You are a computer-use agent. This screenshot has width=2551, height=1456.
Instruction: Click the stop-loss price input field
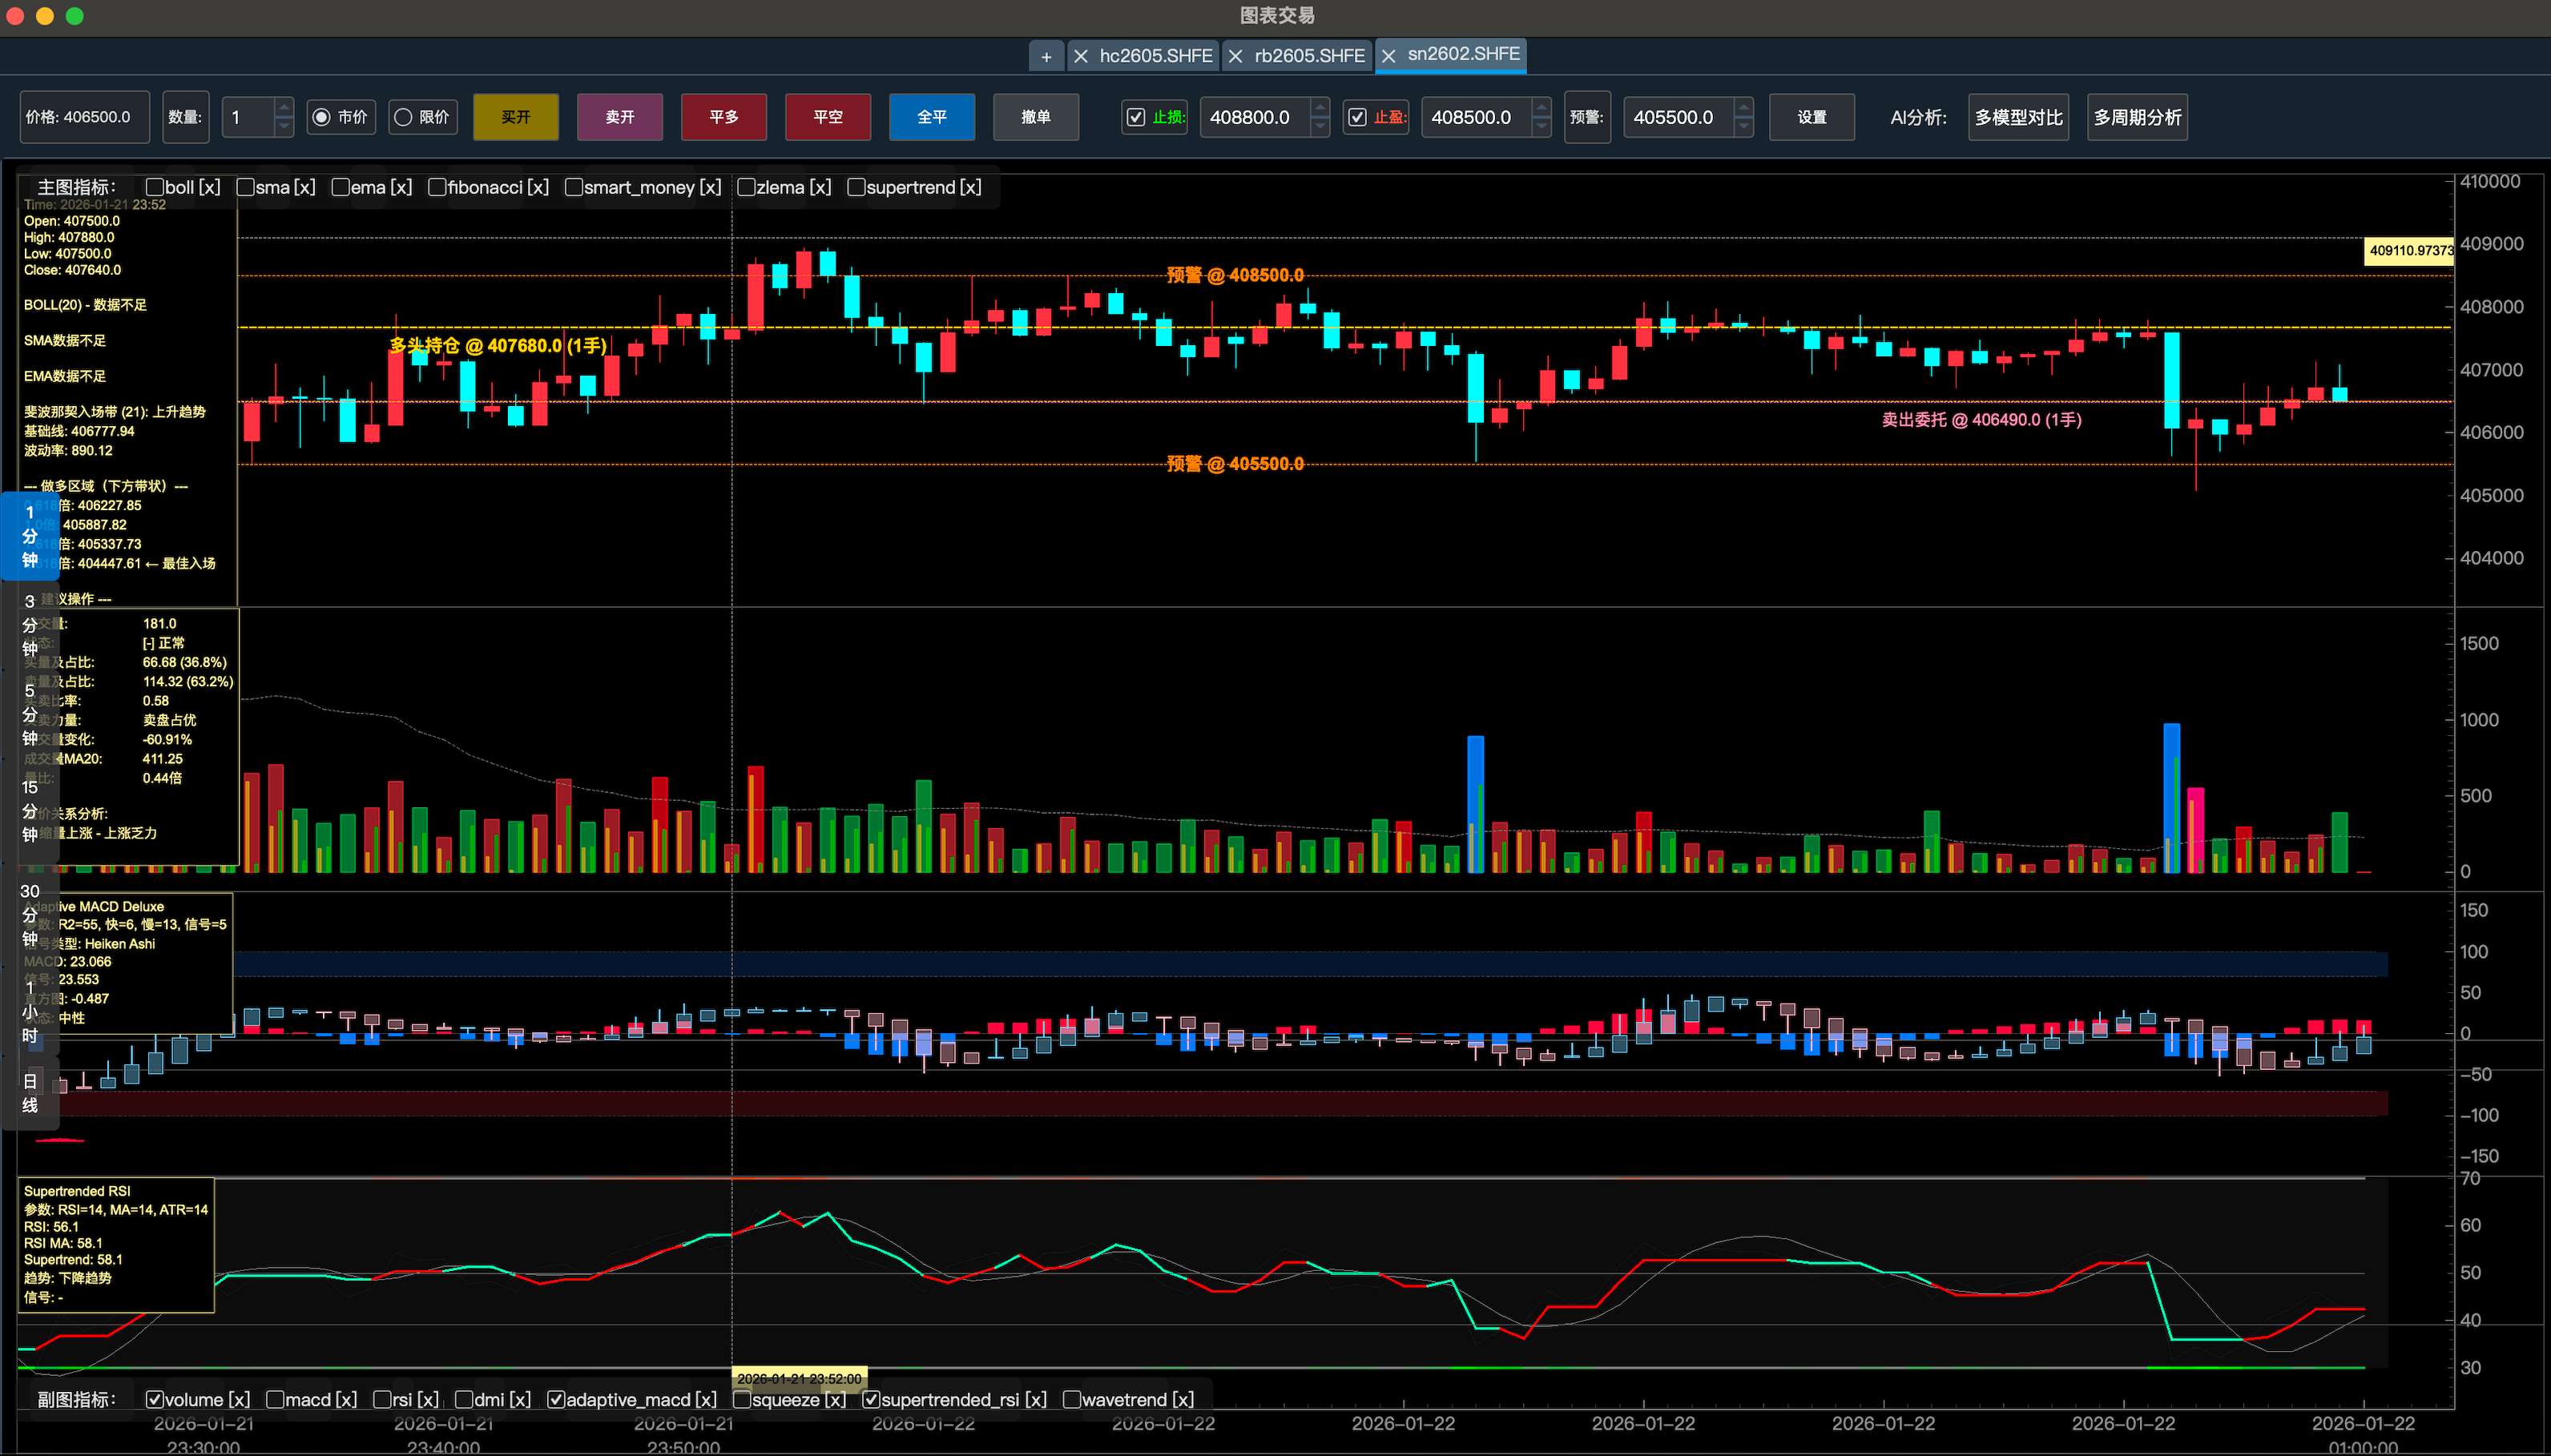(1252, 117)
